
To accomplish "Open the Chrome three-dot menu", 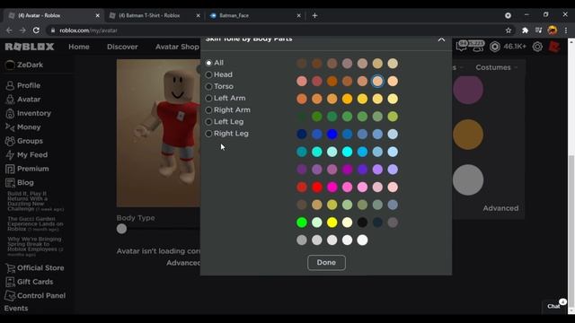I will [x=566, y=31].
